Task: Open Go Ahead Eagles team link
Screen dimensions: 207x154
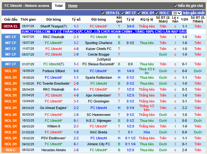Action: (x=54, y=108)
